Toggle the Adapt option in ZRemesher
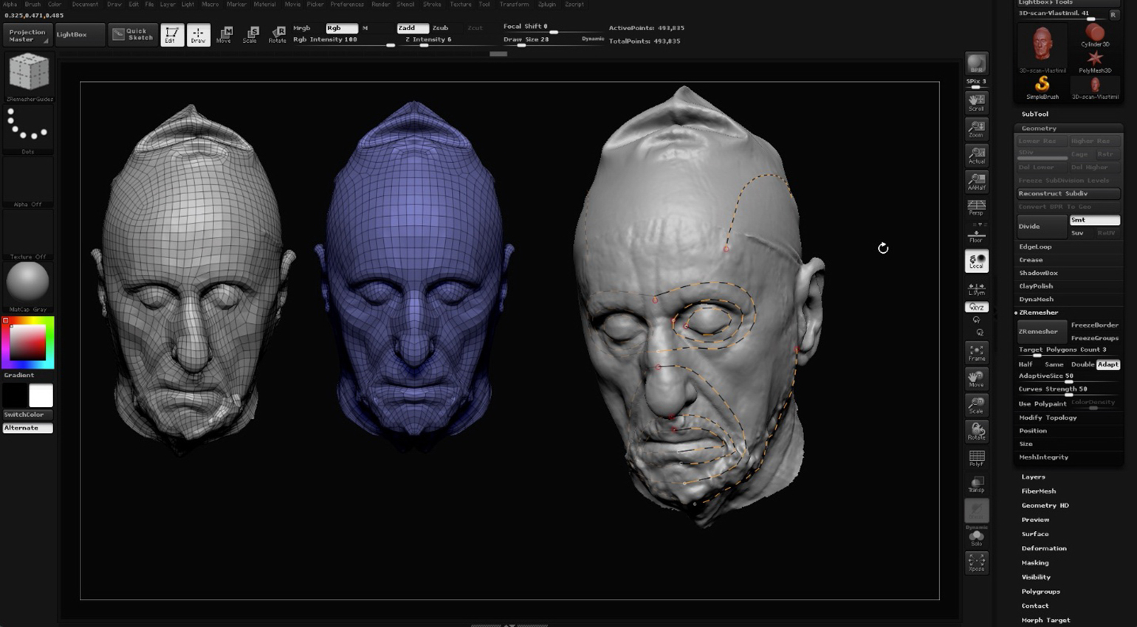The image size is (1137, 627). click(1107, 364)
